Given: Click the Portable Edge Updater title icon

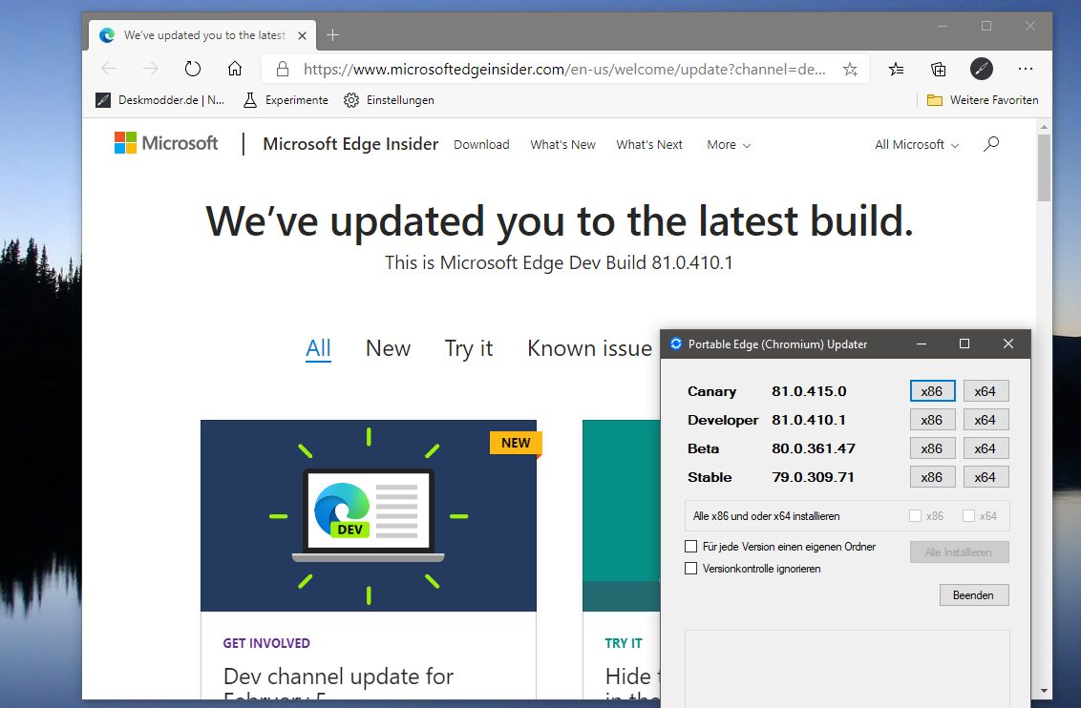Looking at the screenshot, I should pos(676,344).
